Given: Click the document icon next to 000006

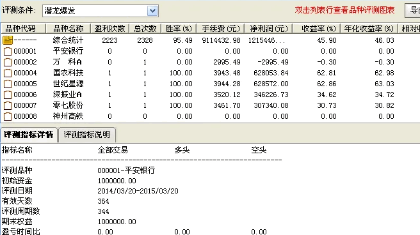Looking at the screenshot, I should tap(8, 95).
